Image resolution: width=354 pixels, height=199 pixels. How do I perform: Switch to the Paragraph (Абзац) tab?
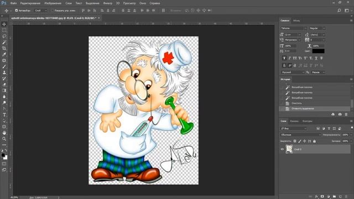pos(296,20)
